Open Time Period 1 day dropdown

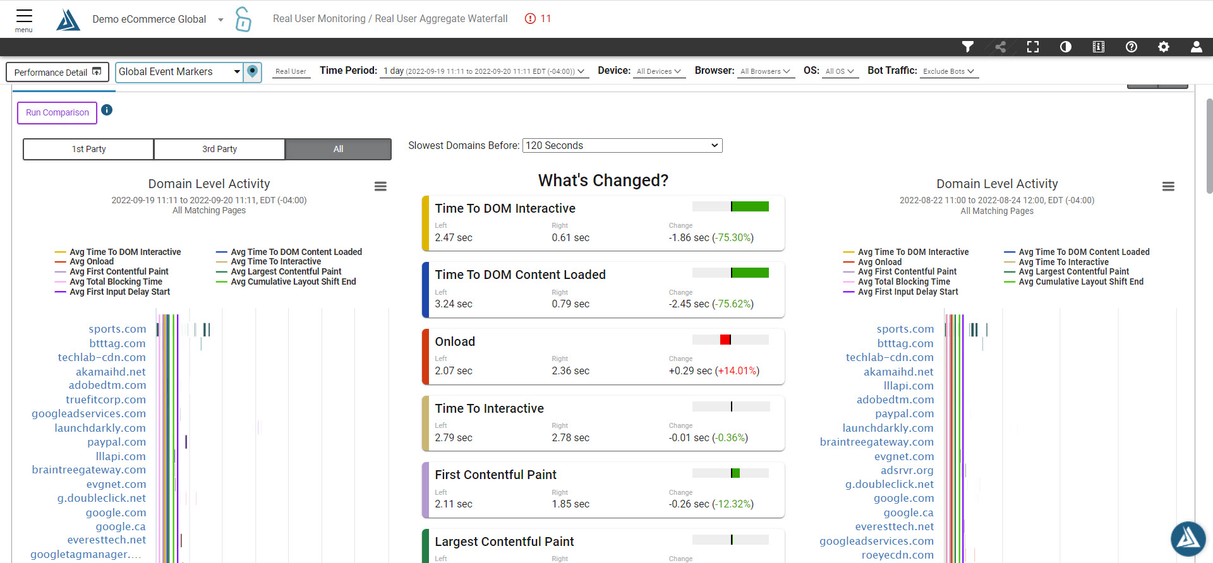point(485,71)
